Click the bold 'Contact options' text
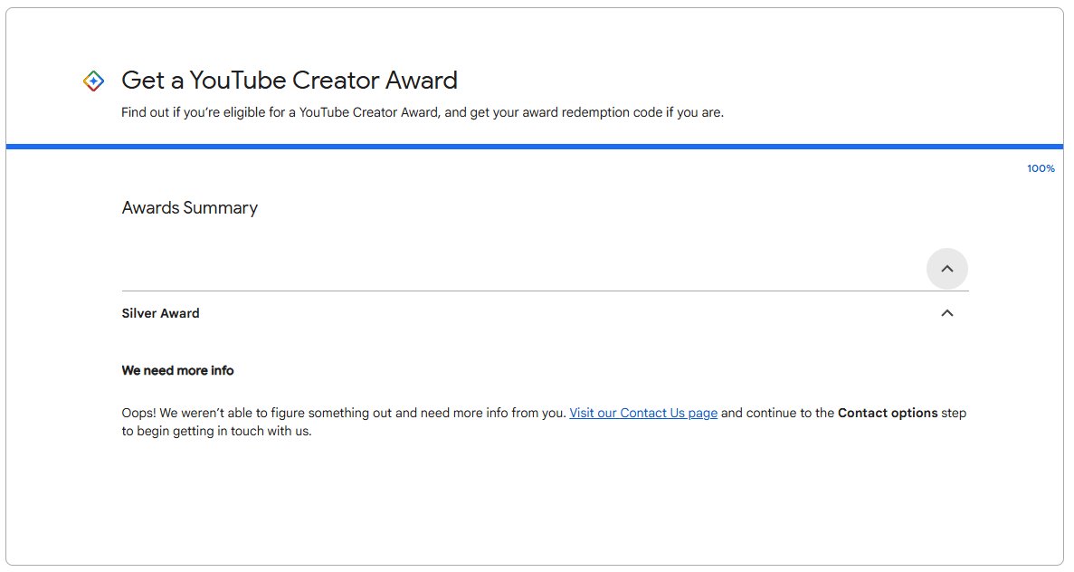Viewport: 1074px width, 572px height. click(x=887, y=413)
